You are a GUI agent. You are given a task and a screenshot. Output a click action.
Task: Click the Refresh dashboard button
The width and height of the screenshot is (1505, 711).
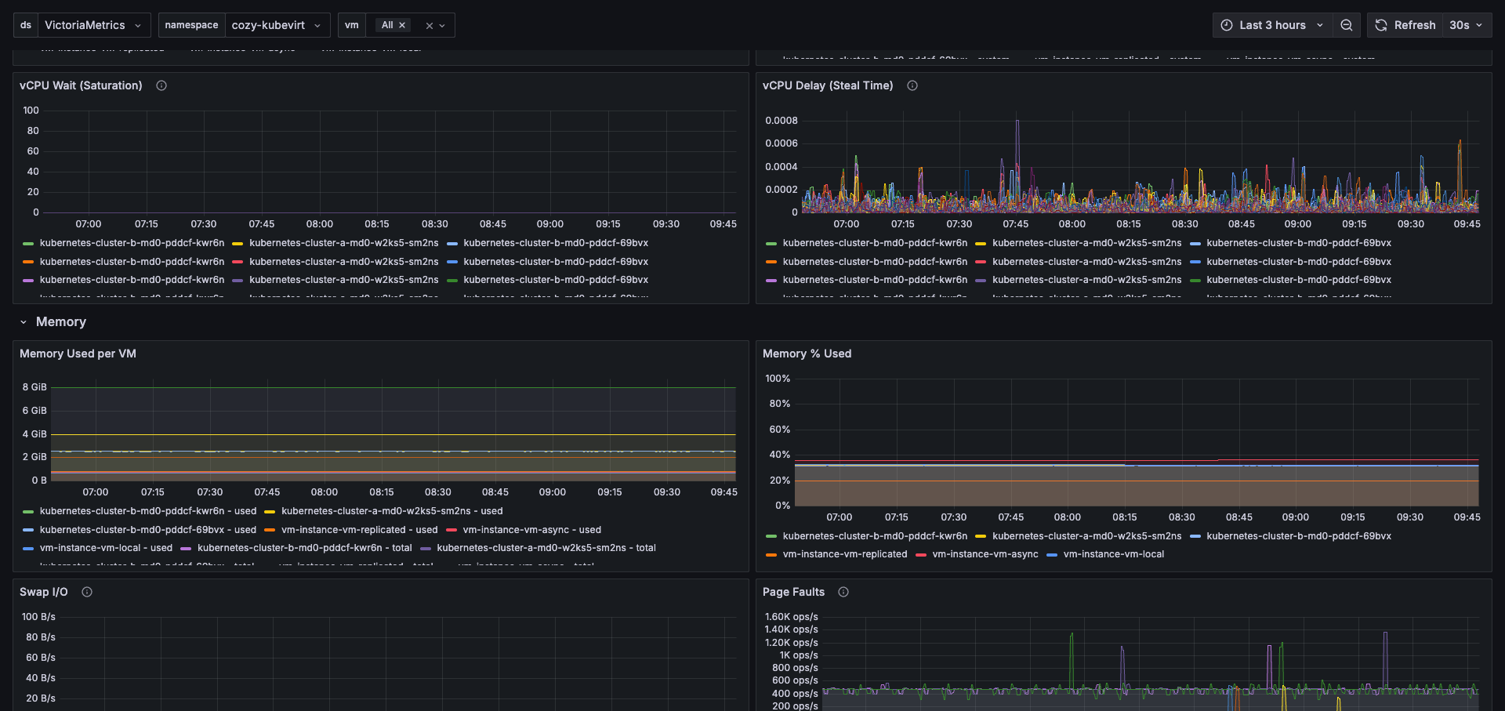(x=1405, y=25)
